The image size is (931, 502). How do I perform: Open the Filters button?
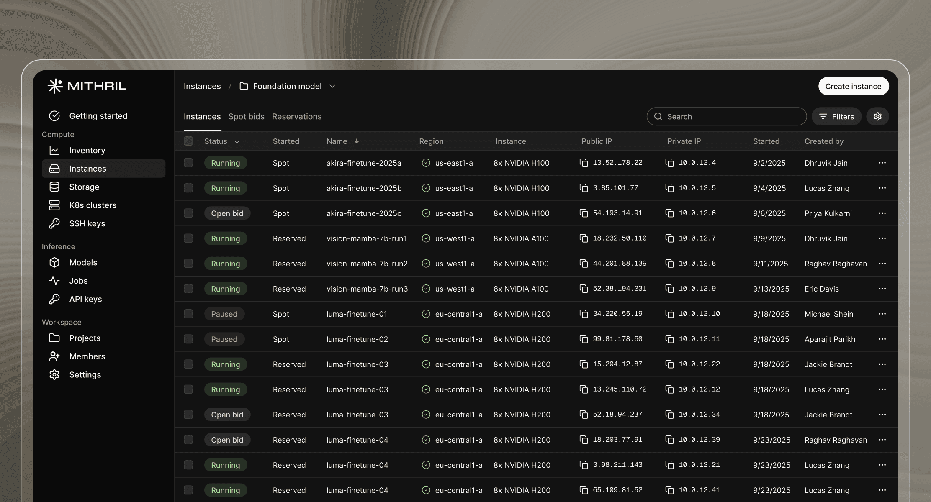[836, 117]
